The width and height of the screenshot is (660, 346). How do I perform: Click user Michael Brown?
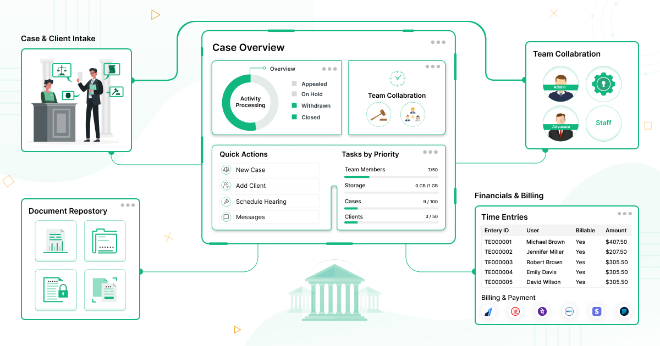tap(546, 242)
